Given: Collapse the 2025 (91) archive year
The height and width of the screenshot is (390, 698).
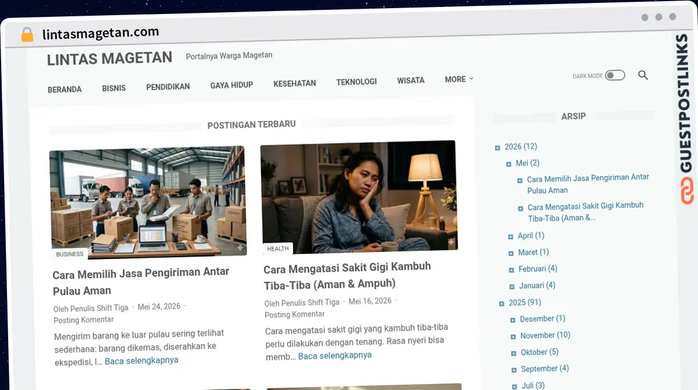Looking at the screenshot, I should pyautogui.click(x=501, y=303).
